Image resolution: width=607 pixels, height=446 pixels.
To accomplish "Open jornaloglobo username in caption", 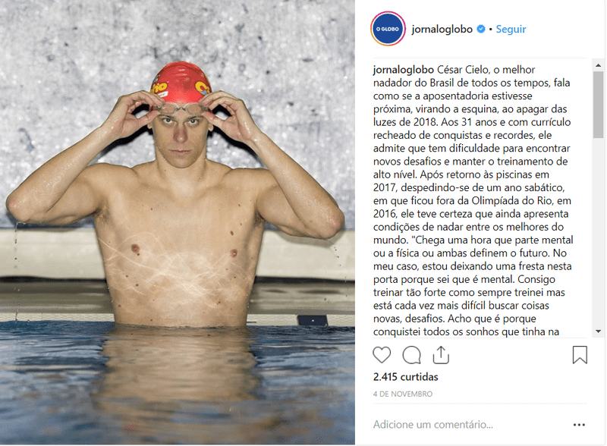I will [404, 70].
